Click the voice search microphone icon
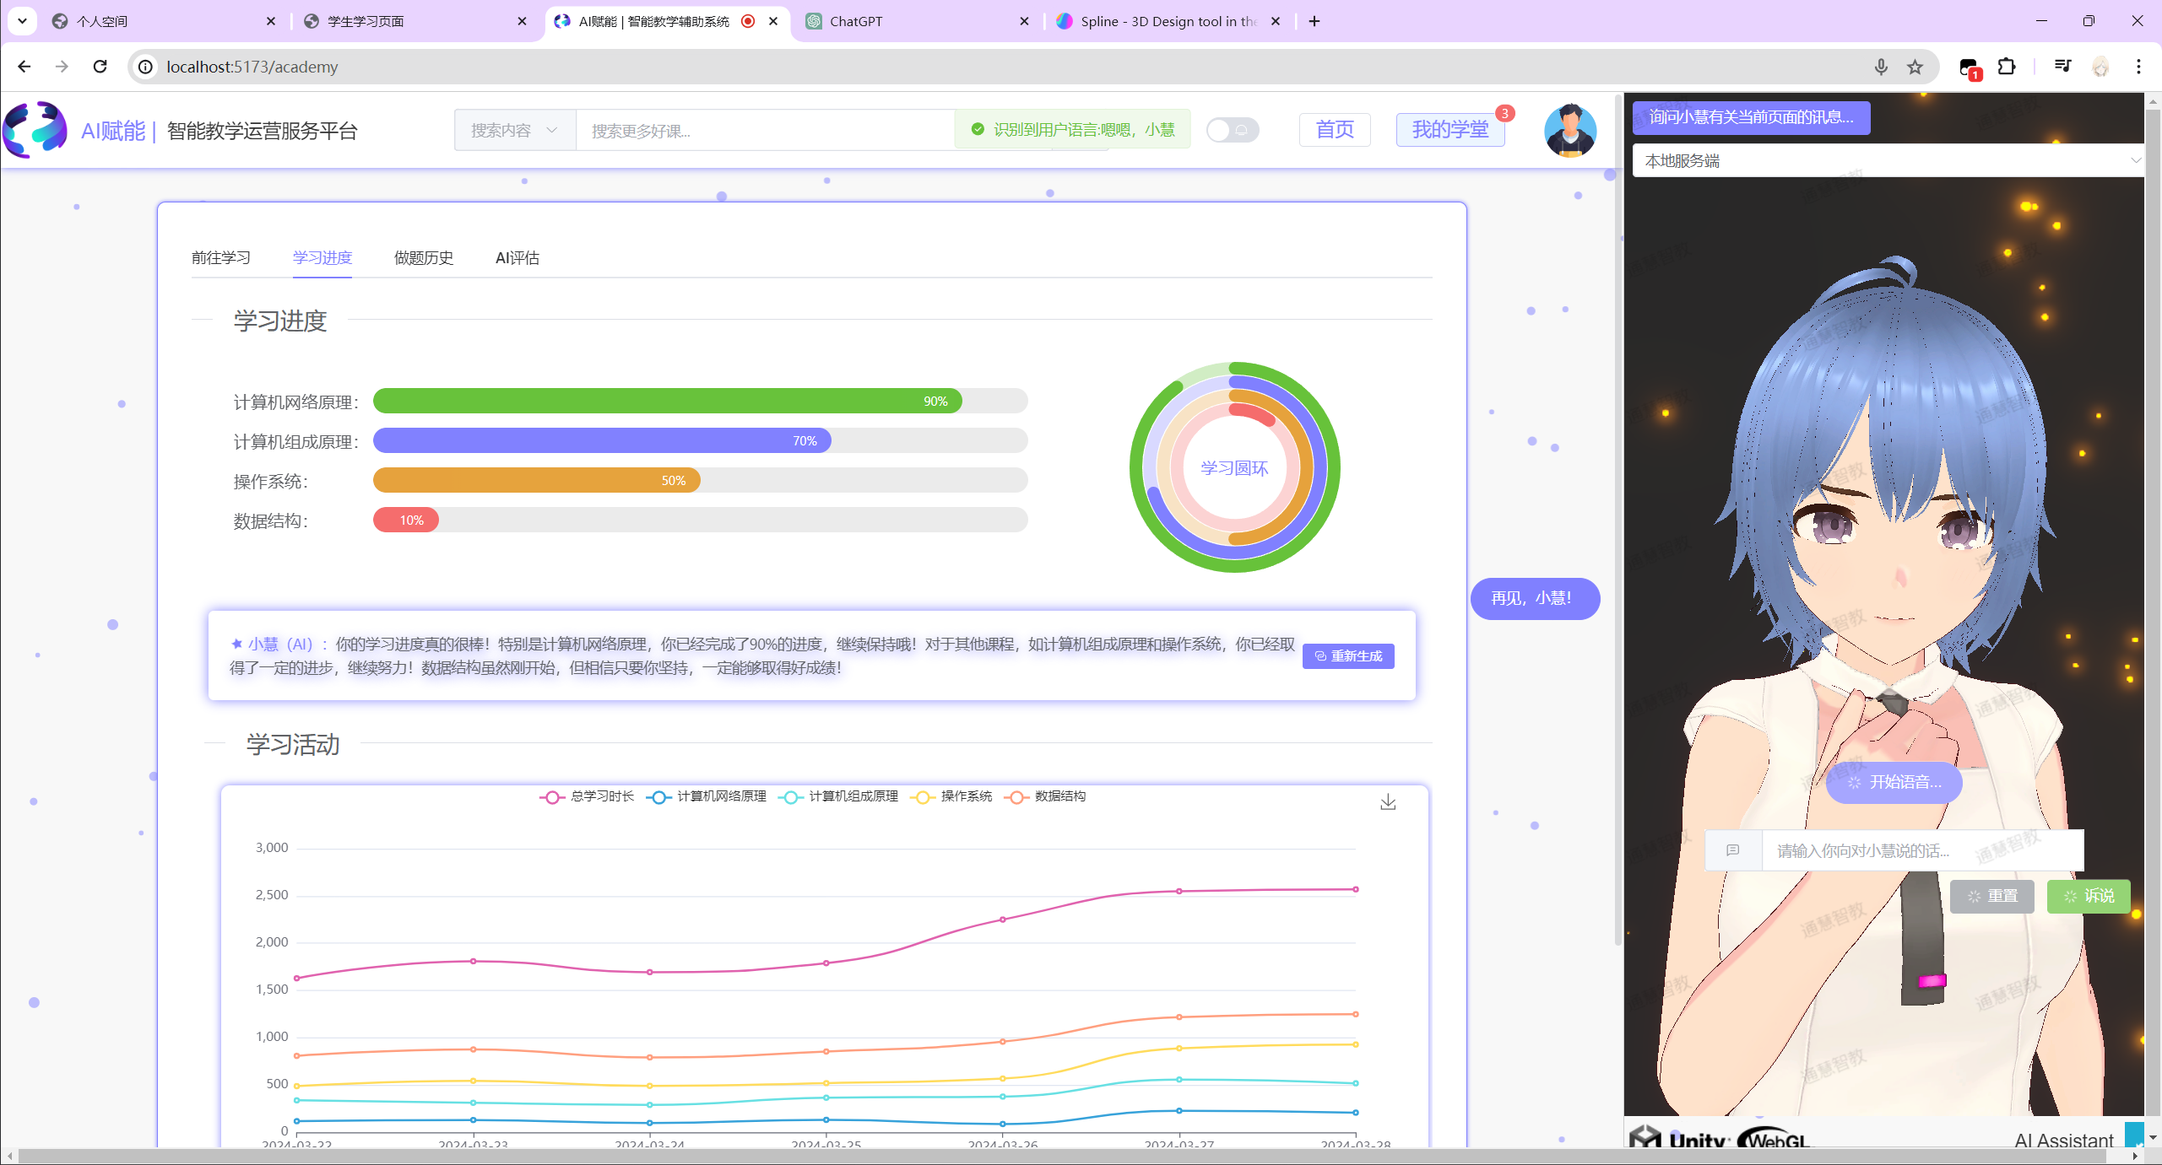 click(x=1881, y=67)
